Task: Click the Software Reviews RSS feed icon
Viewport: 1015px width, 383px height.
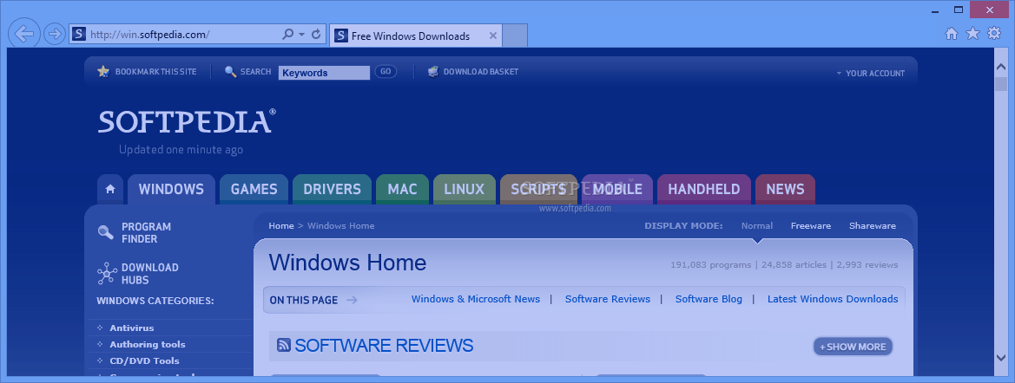Action: tap(284, 345)
